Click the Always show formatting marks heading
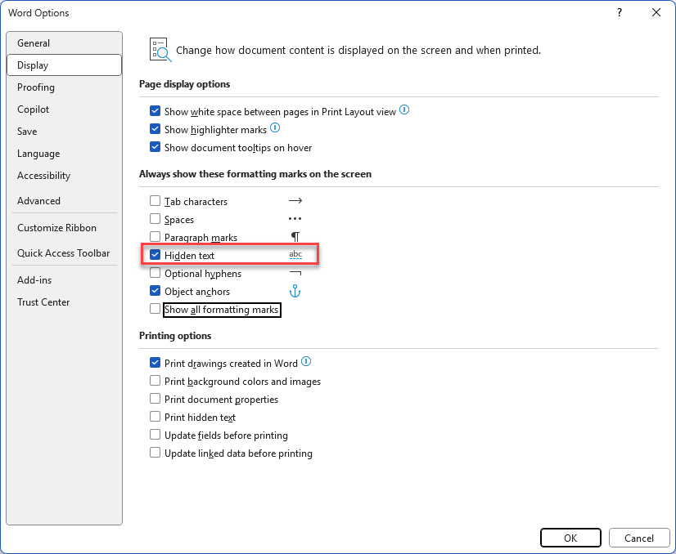Image resolution: width=676 pixels, height=554 pixels. [x=255, y=174]
